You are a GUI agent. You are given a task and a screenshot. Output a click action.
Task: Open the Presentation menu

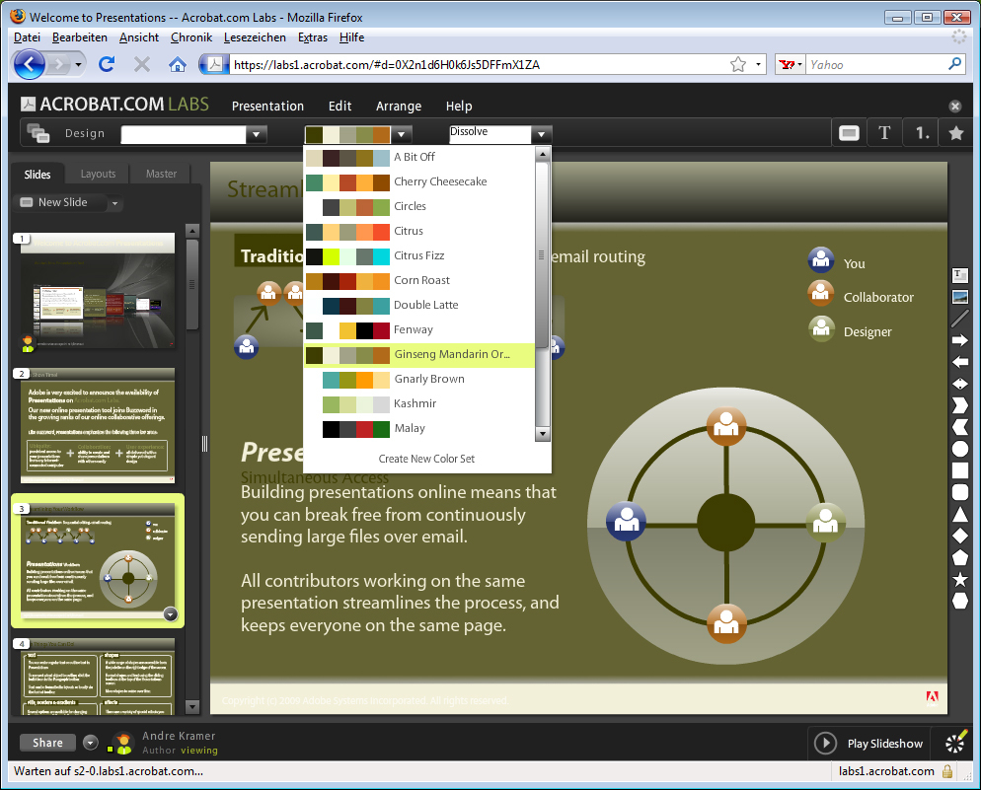click(267, 107)
